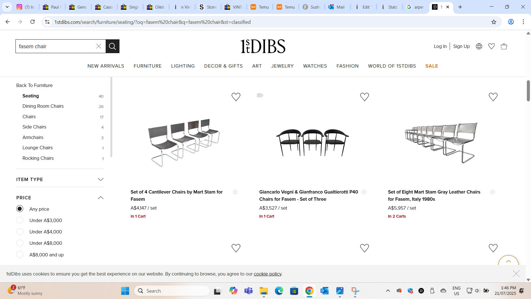
Task: Click info icon beside Giancarlo Vegni listing
Action: [364, 192]
